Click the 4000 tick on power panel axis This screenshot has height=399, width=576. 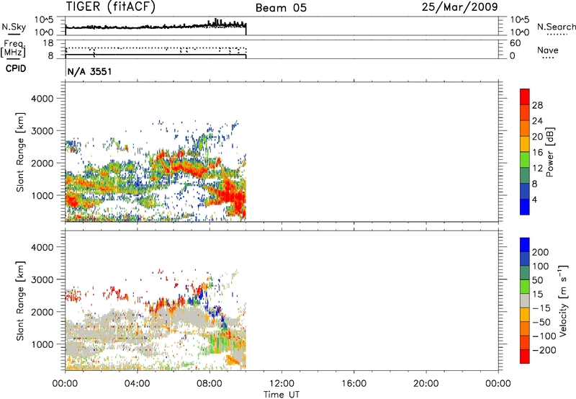(42, 99)
